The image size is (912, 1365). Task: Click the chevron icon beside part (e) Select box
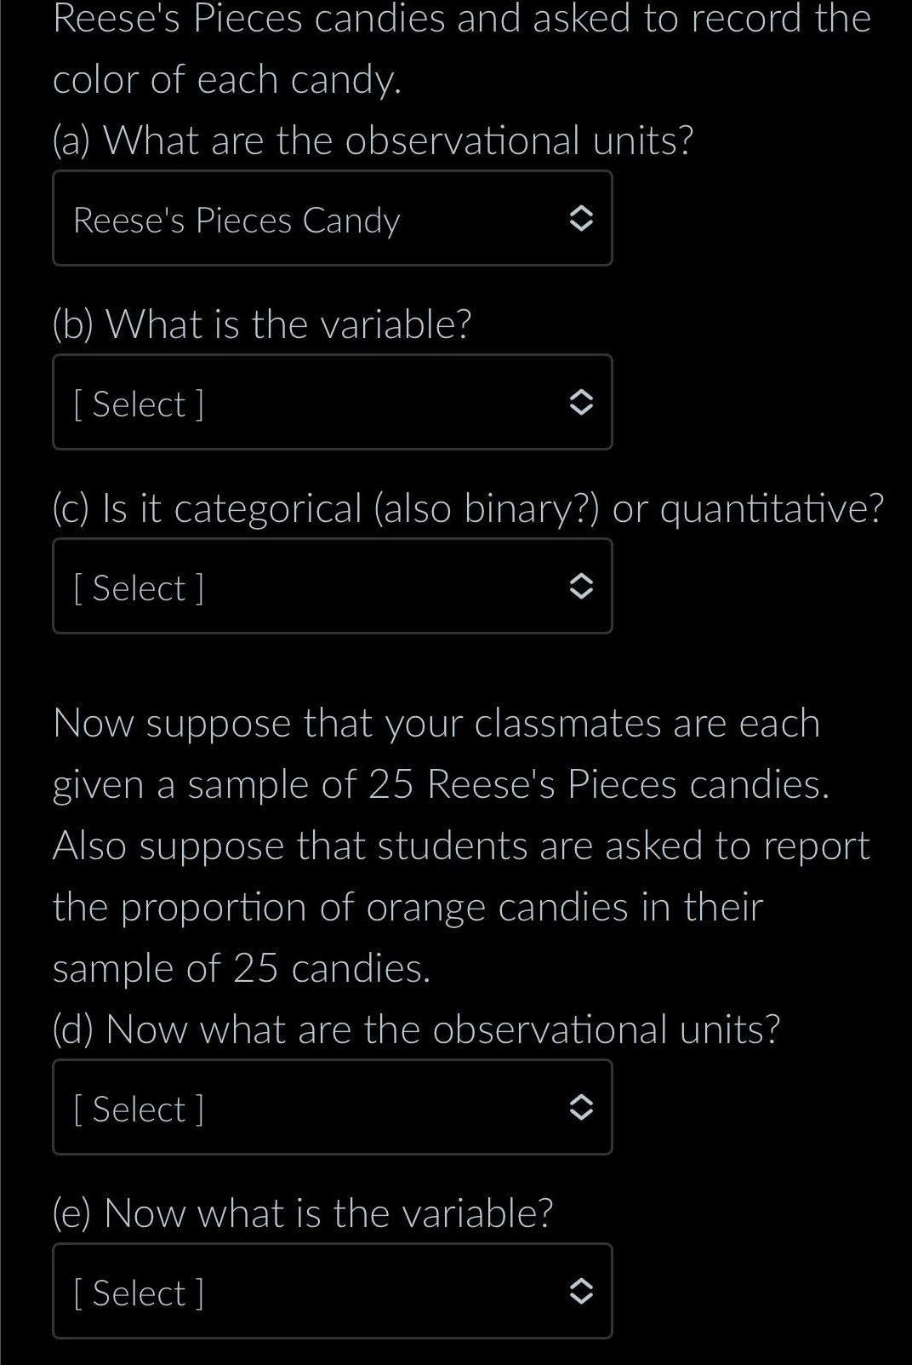584,1292
